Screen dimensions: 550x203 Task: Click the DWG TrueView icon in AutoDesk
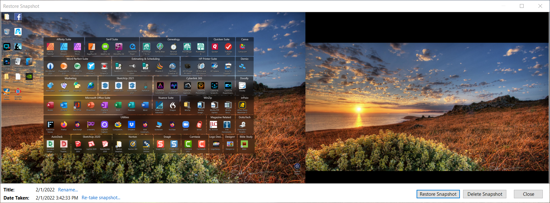pyautogui.click(x=64, y=146)
